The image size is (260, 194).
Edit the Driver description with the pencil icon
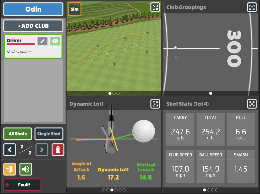(42, 41)
